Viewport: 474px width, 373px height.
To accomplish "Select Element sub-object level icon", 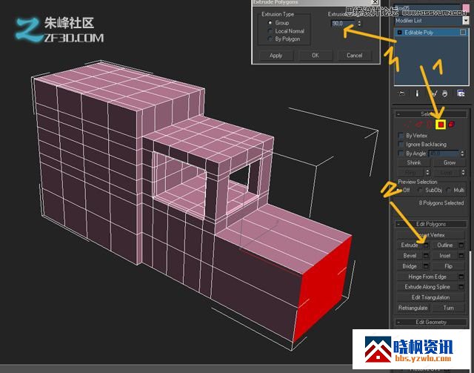I will click(x=451, y=124).
